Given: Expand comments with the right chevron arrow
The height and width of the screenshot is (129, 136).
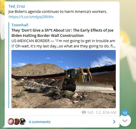Looking at the screenshot, I should pyautogui.click(x=114, y=122).
